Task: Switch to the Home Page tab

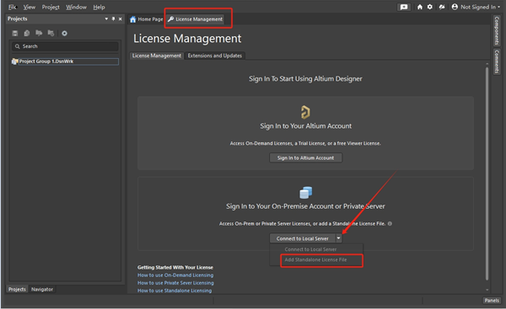Action: point(146,19)
